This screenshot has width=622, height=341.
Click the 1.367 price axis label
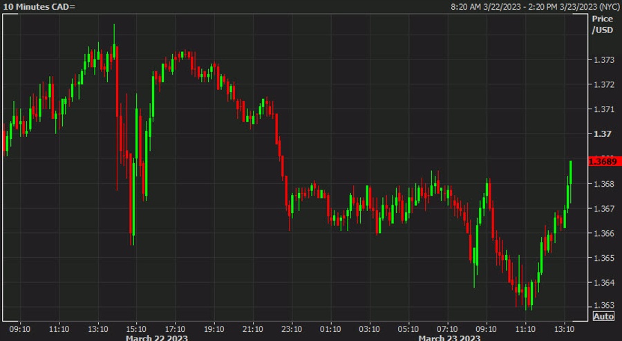click(604, 208)
